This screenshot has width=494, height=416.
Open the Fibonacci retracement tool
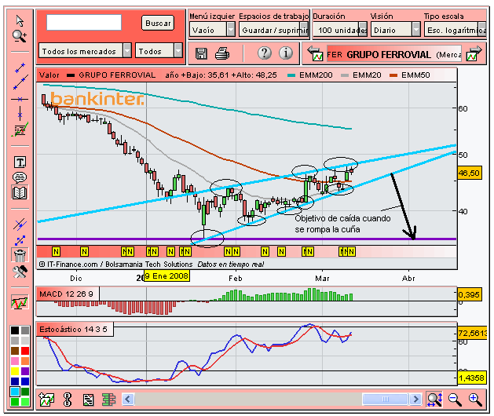click(20, 130)
